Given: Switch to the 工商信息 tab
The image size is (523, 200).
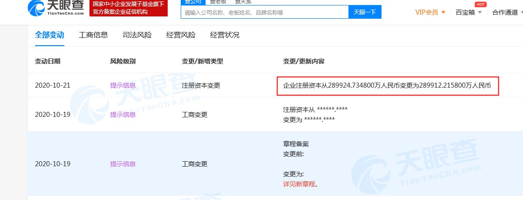Looking at the screenshot, I should 94,35.
